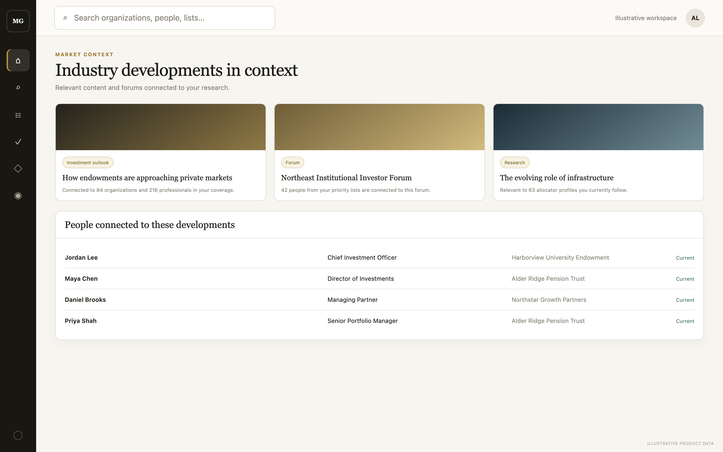Open Northstar Growth Partners organization
Viewport: 723px width, 452px height.
tap(549, 300)
